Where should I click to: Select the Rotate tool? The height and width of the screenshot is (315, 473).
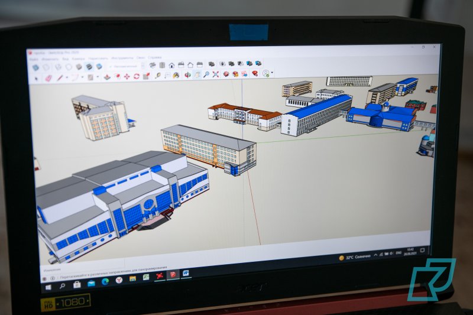click(136, 76)
